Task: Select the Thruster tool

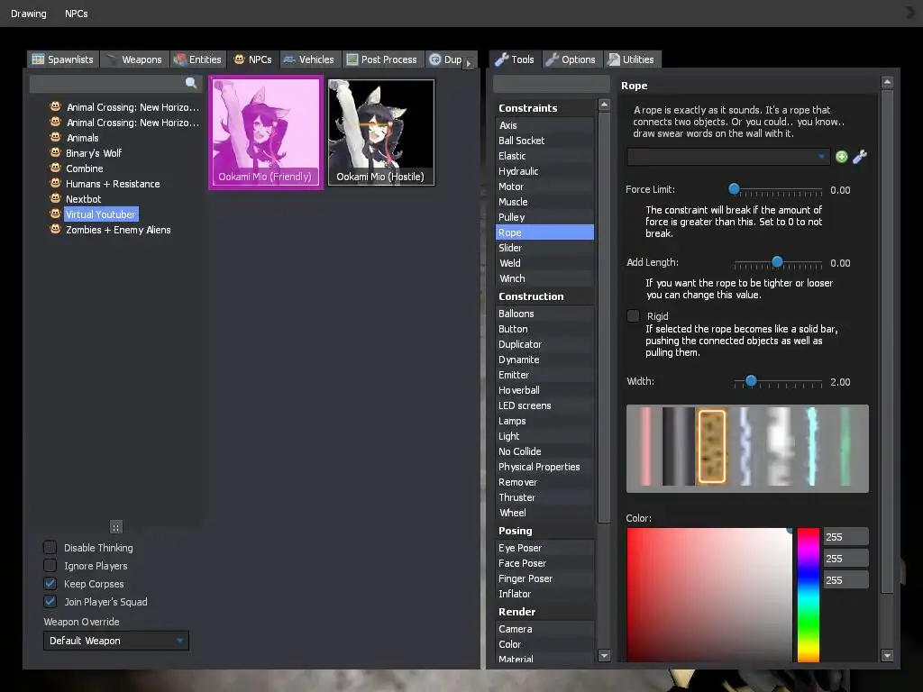Action: tap(544, 497)
